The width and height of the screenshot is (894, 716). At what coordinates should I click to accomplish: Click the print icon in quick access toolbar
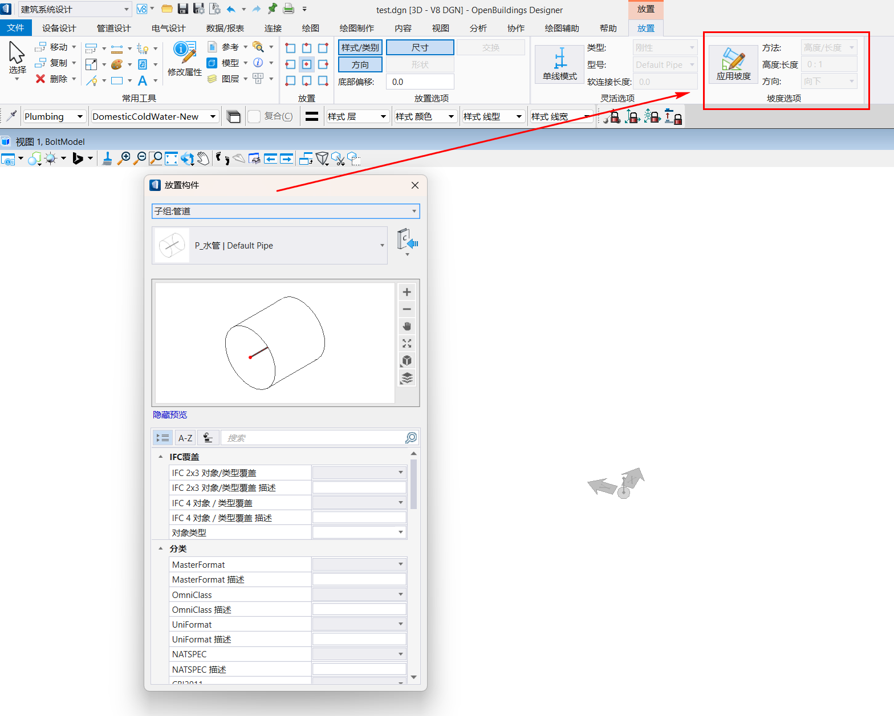click(289, 9)
